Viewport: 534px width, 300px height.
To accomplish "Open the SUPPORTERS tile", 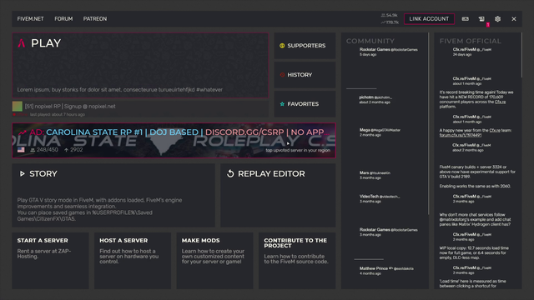I will (x=305, y=46).
